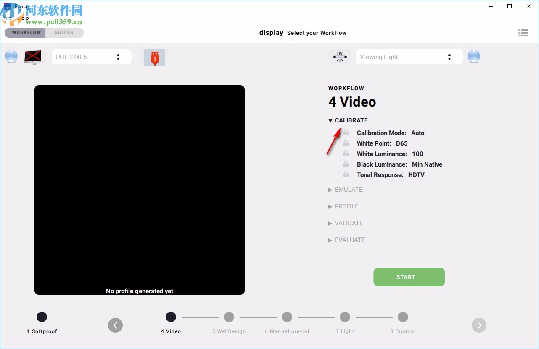Click the UV viewing light icon
The width and height of the screenshot is (539, 349).
(x=340, y=57)
